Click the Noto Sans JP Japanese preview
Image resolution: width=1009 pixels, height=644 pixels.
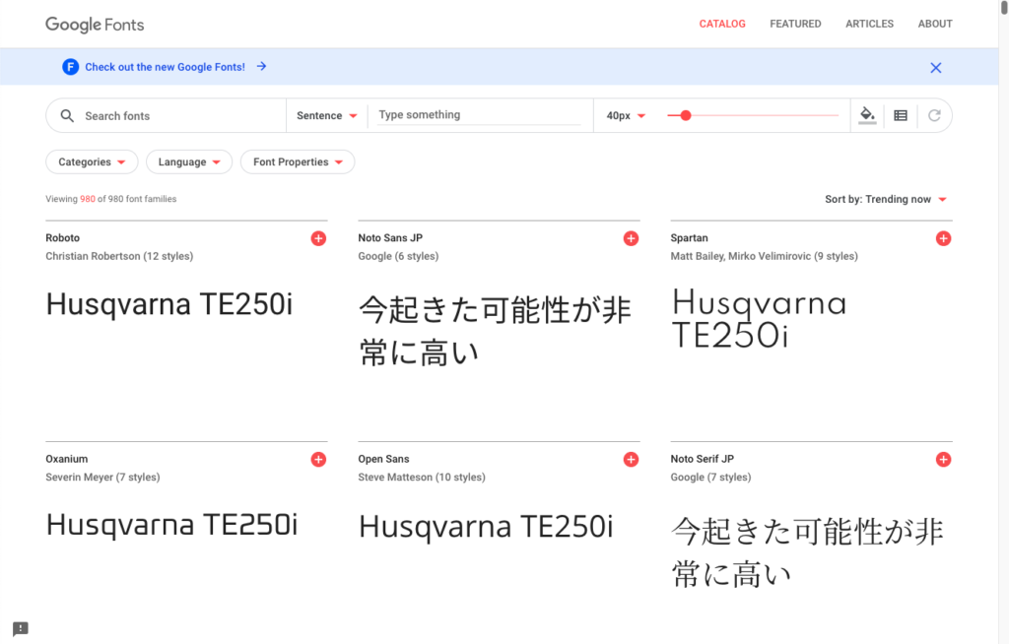tap(495, 331)
